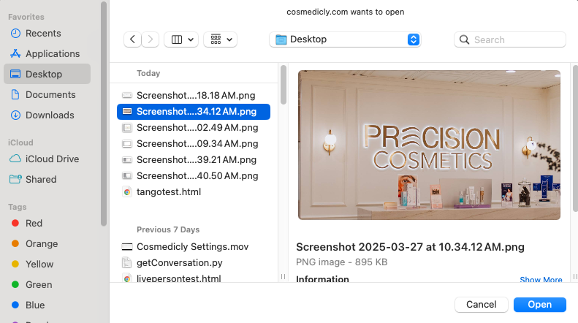This screenshot has width=578, height=323.
Task: Select Screenshot....39.21 AM.png file
Action: pos(194,159)
